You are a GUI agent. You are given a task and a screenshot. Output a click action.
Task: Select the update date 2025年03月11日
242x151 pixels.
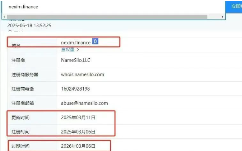tap(78, 117)
